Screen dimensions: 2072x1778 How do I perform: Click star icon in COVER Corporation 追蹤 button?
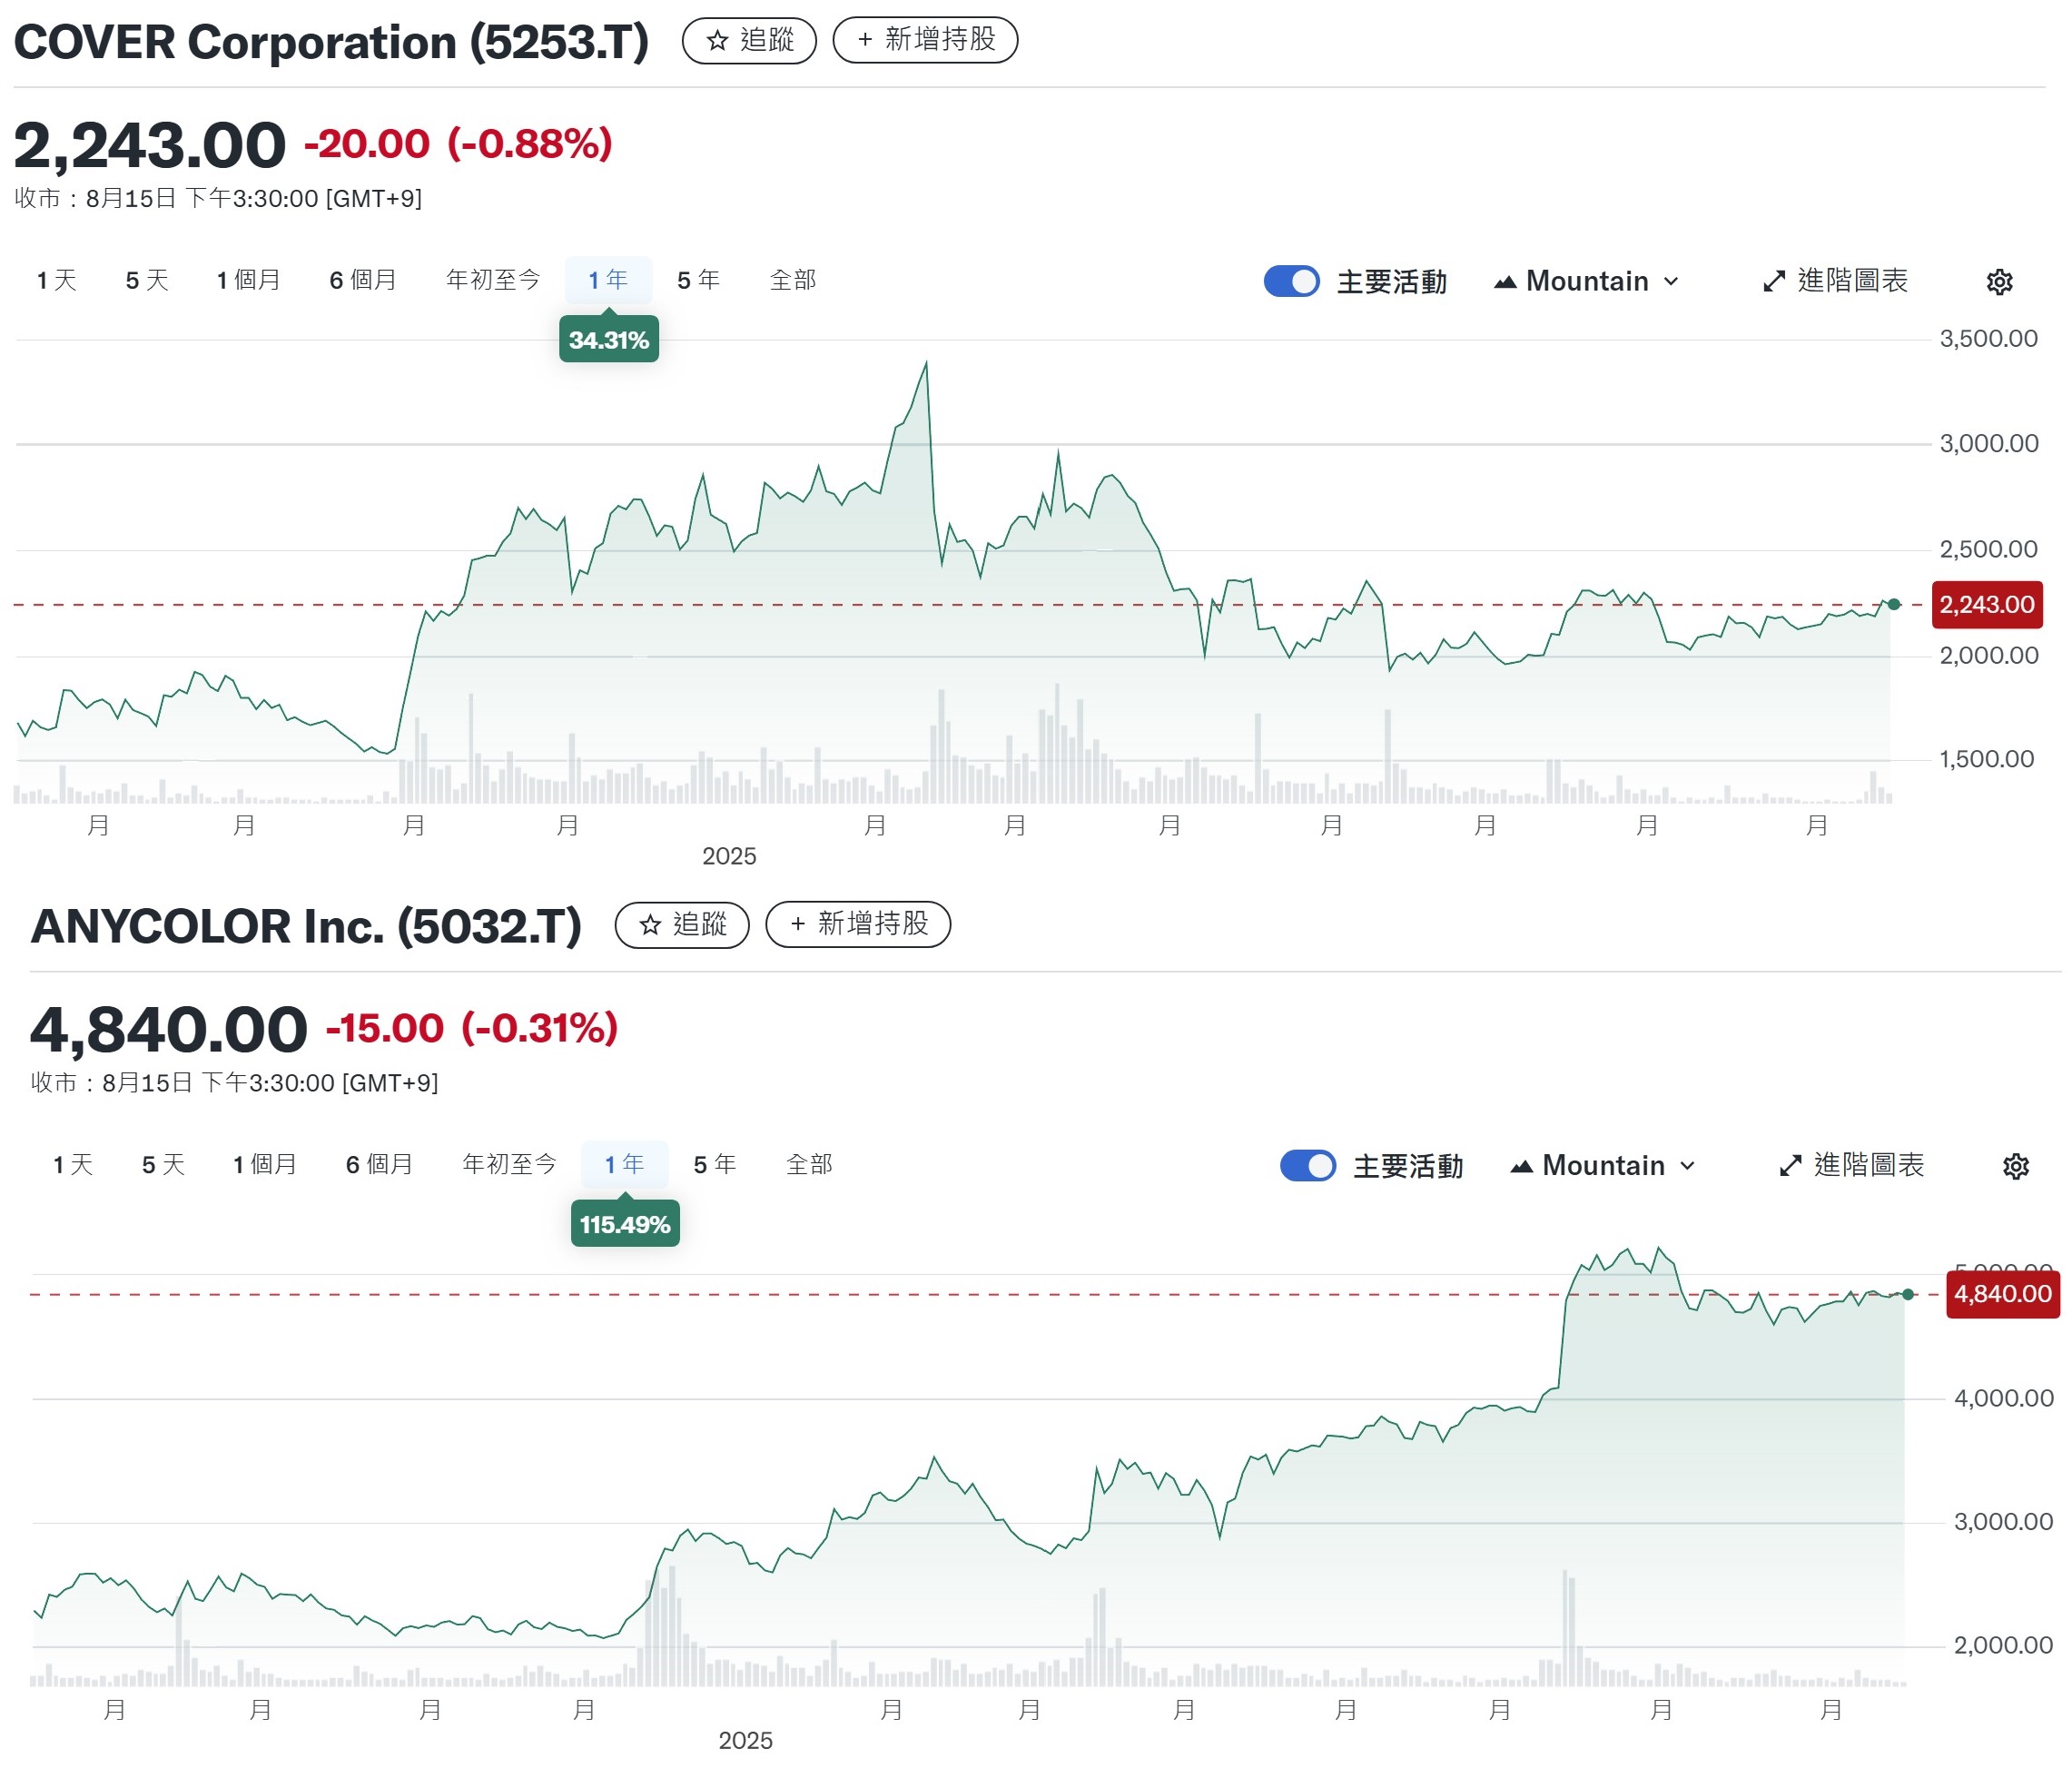click(x=717, y=41)
